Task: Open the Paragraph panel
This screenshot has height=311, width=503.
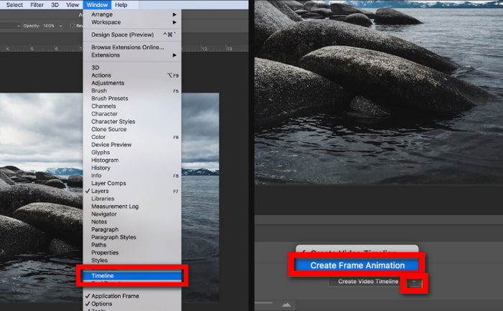Action: tap(132, 229)
